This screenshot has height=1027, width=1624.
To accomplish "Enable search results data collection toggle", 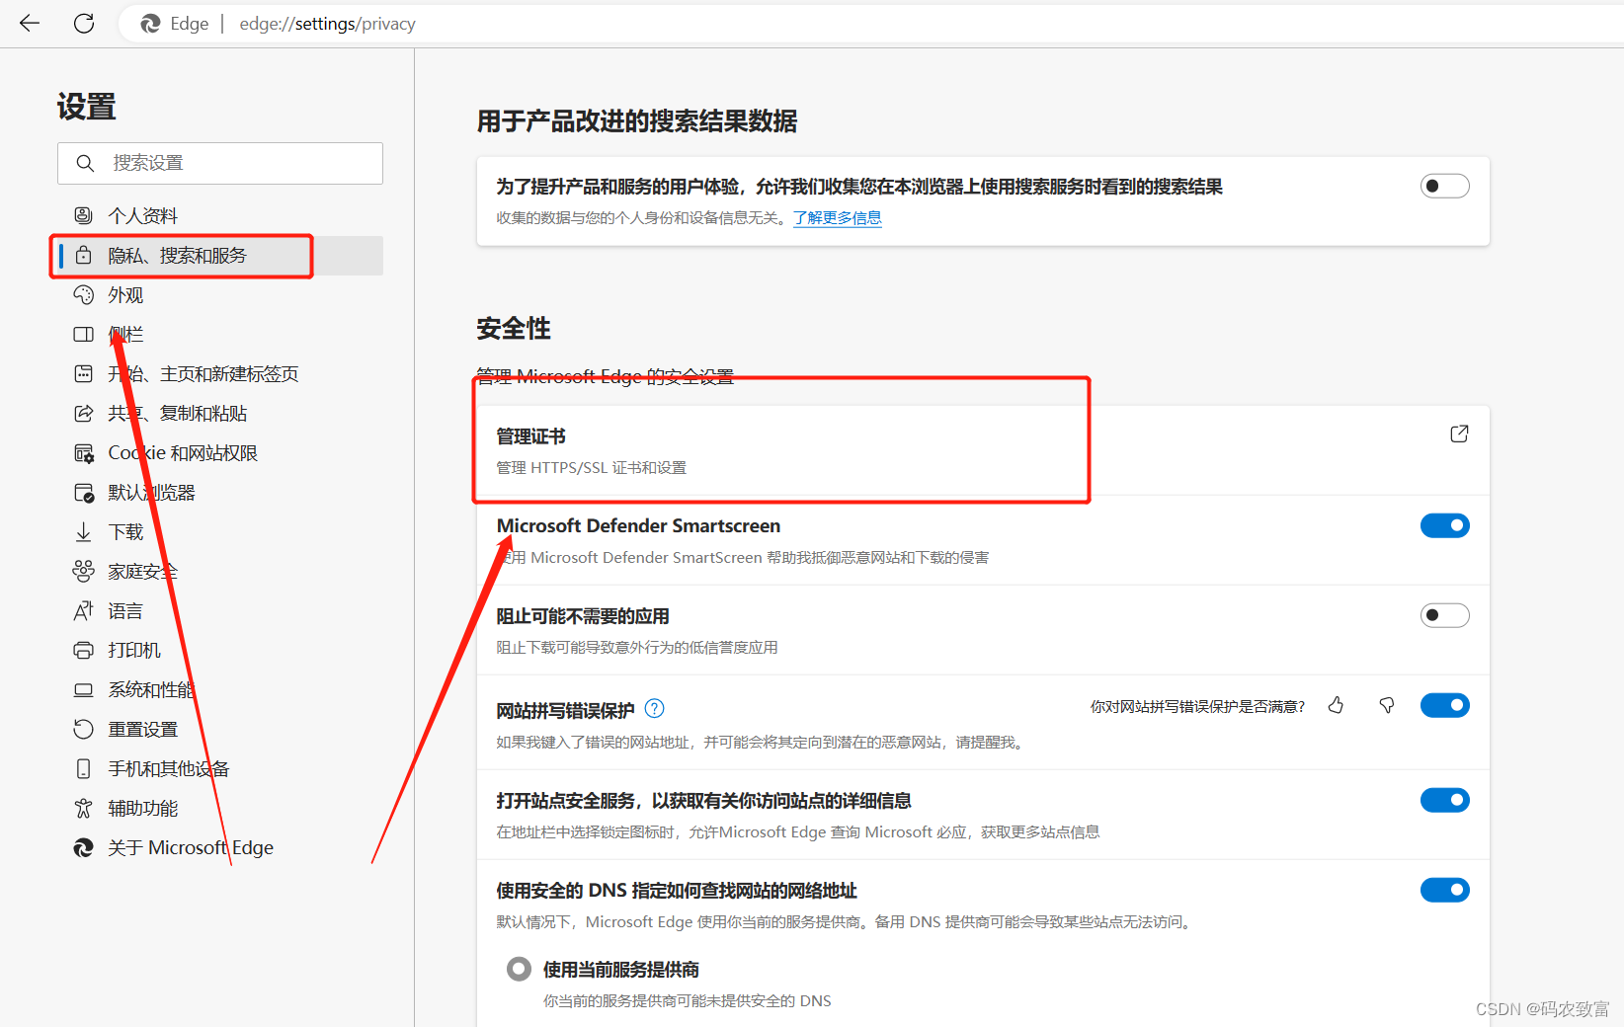I will [x=1445, y=186].
